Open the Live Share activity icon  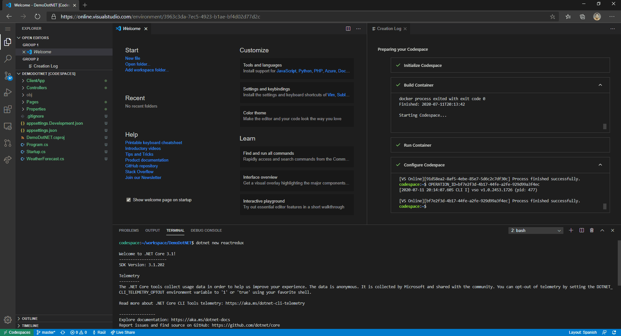[x=8, y=160]
